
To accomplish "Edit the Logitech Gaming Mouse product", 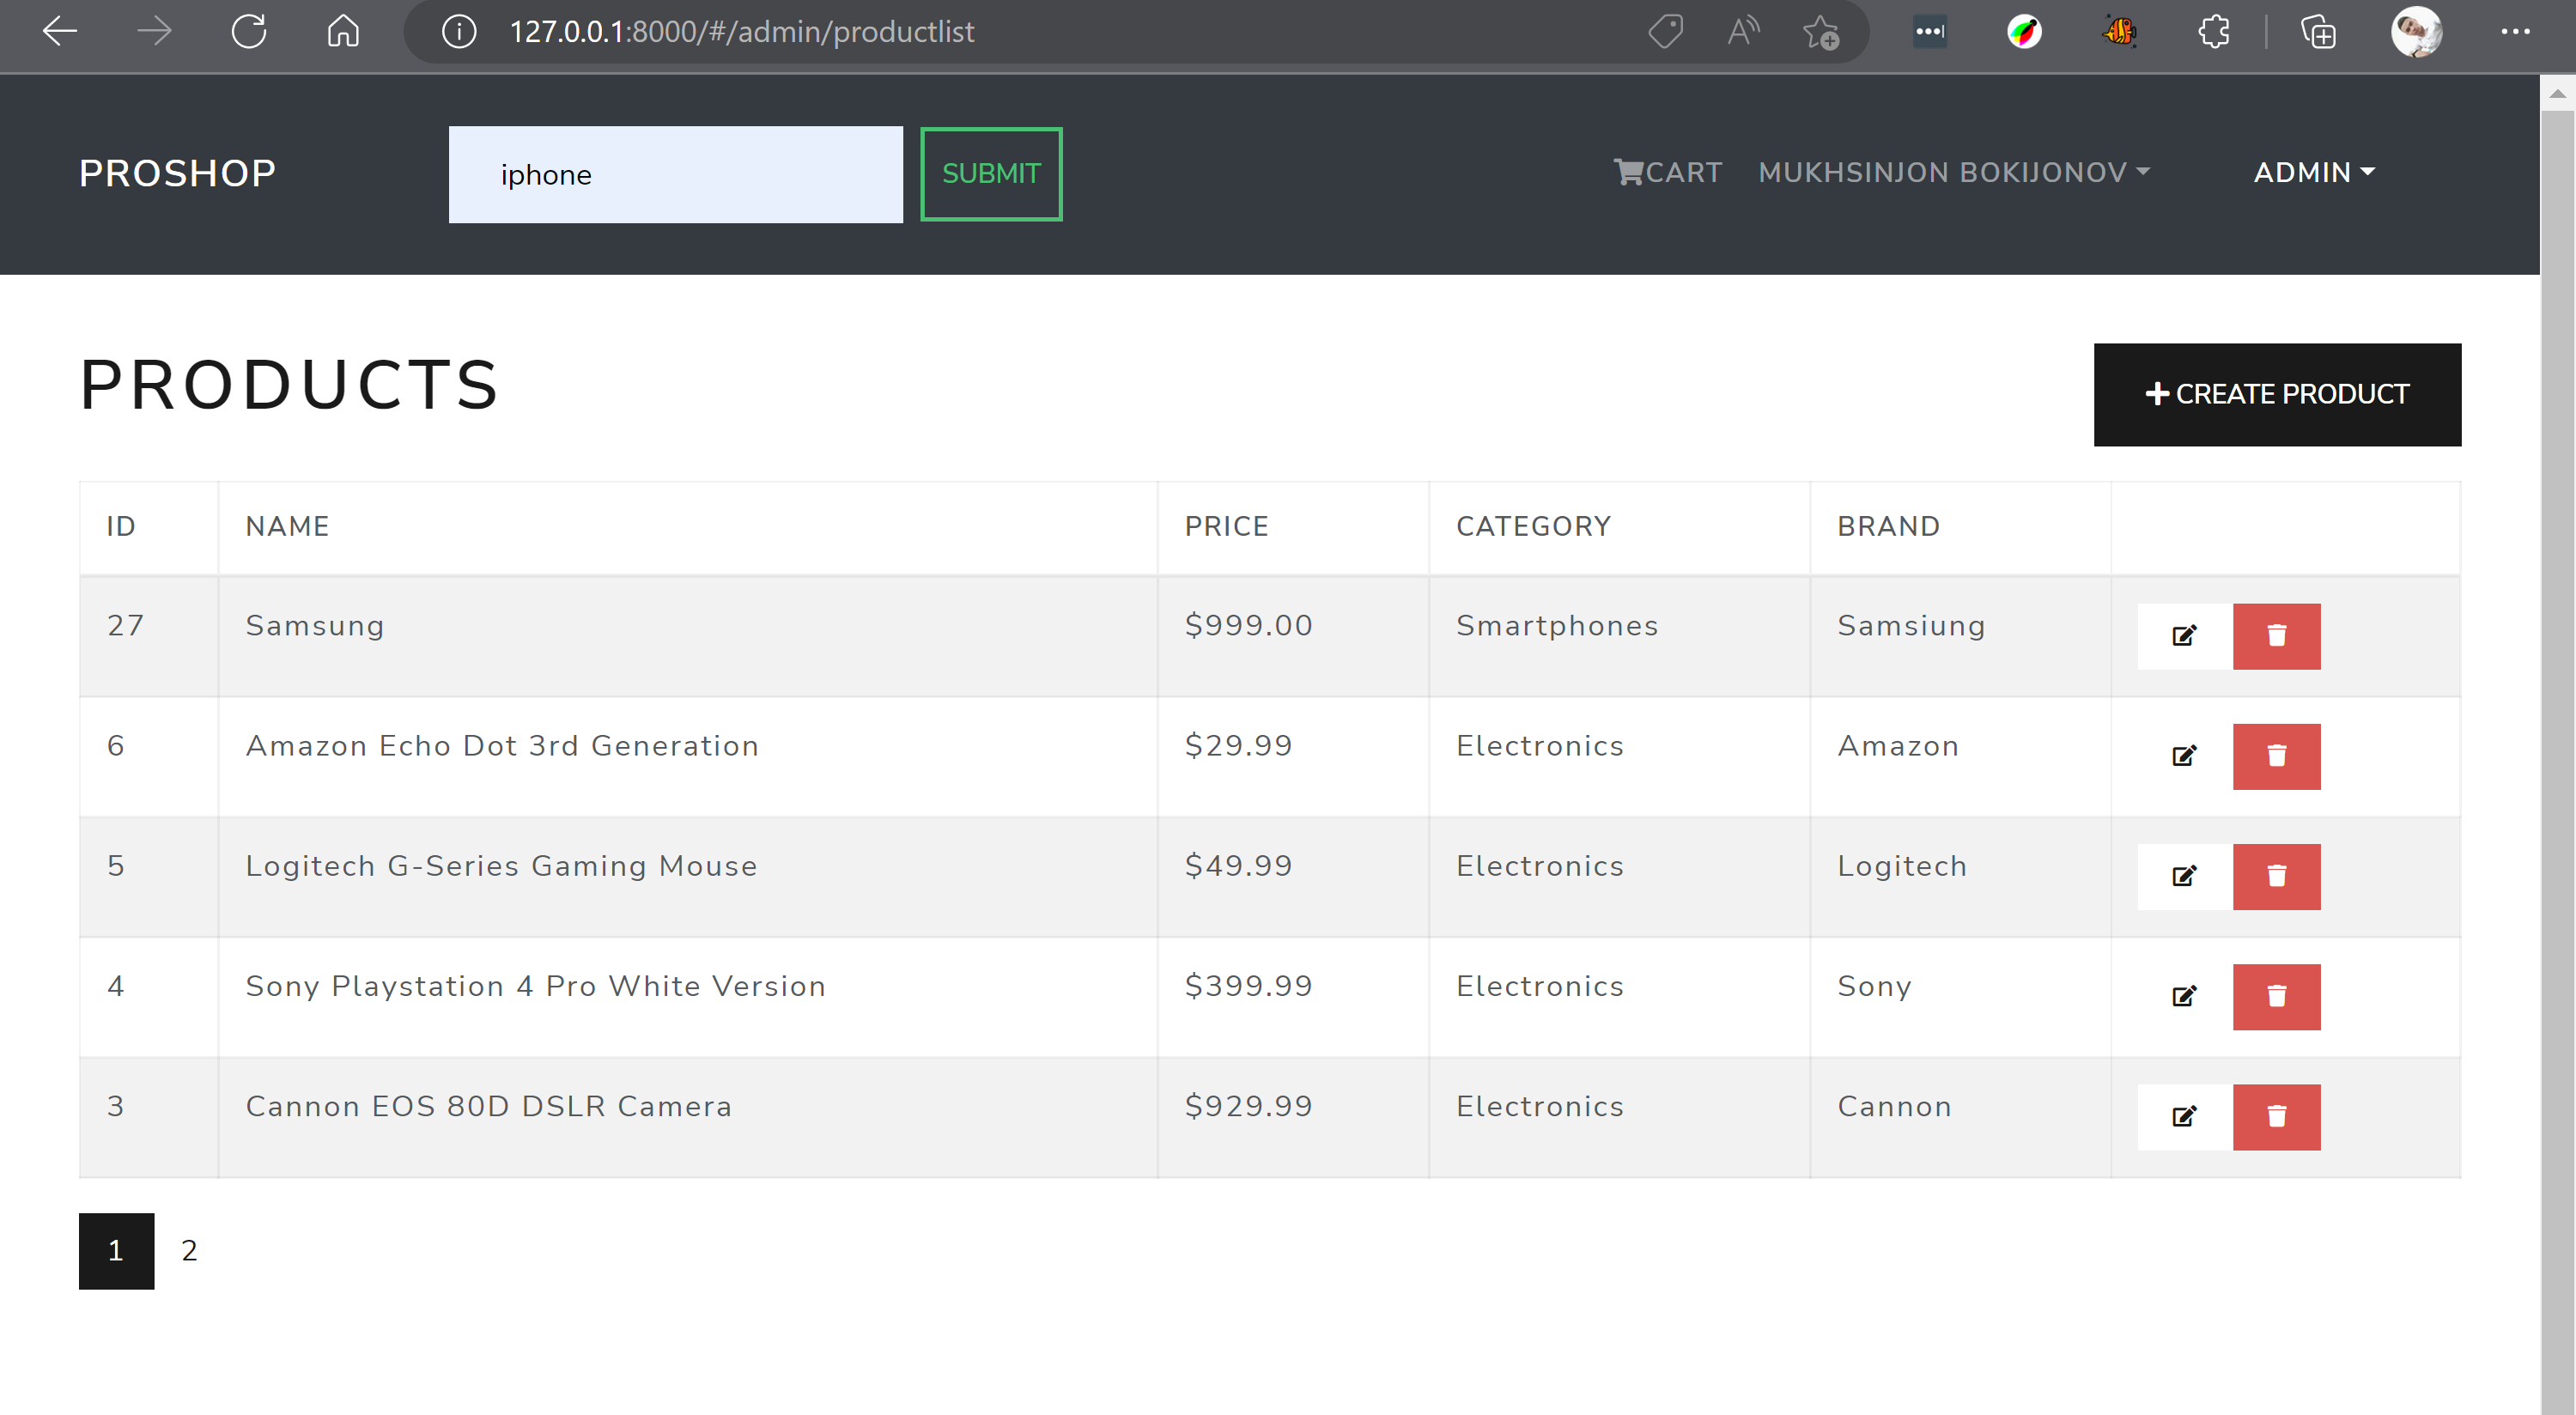I will [x=2184, y=876].
